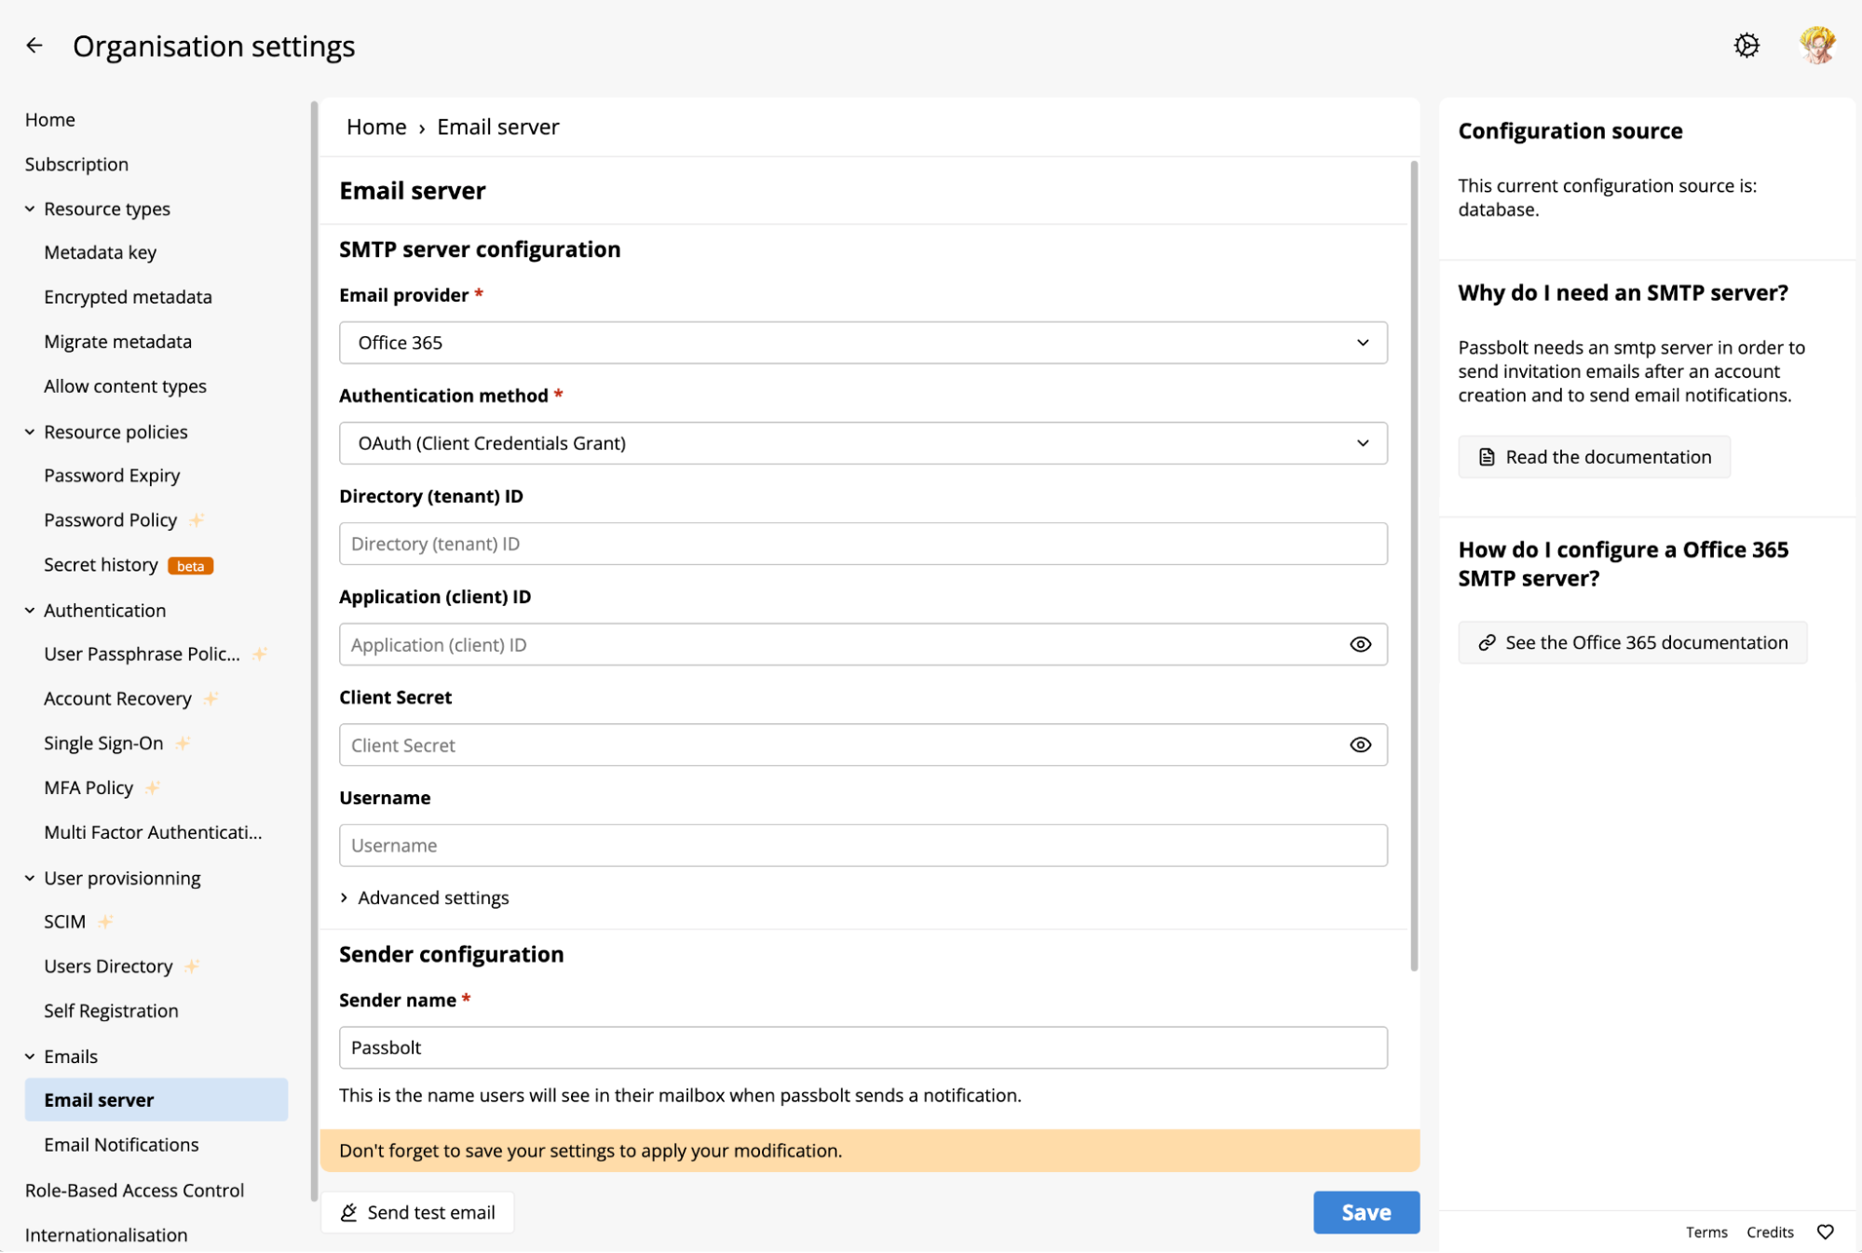Reveal the Client Secret with eye icon
The height and width of the screenshot is (1253, 1862).
(1360, 745)
